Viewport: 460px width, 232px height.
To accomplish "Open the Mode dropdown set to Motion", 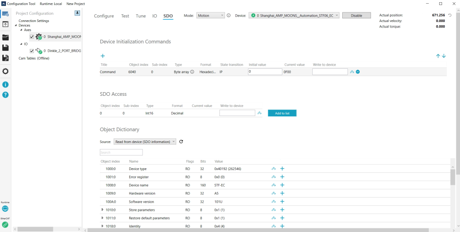I will (x=210, y=16).
